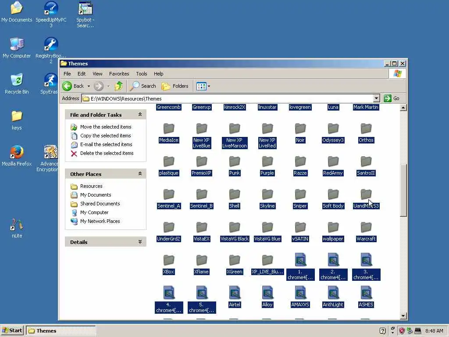Select the Sentinel_A folder label
The width and height of the screenshot is (449, 337).
pos(169,206)
